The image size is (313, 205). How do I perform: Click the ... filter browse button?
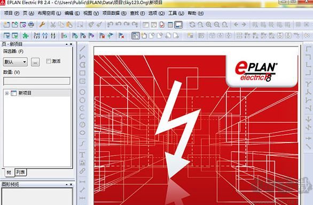tap(35, 62)
